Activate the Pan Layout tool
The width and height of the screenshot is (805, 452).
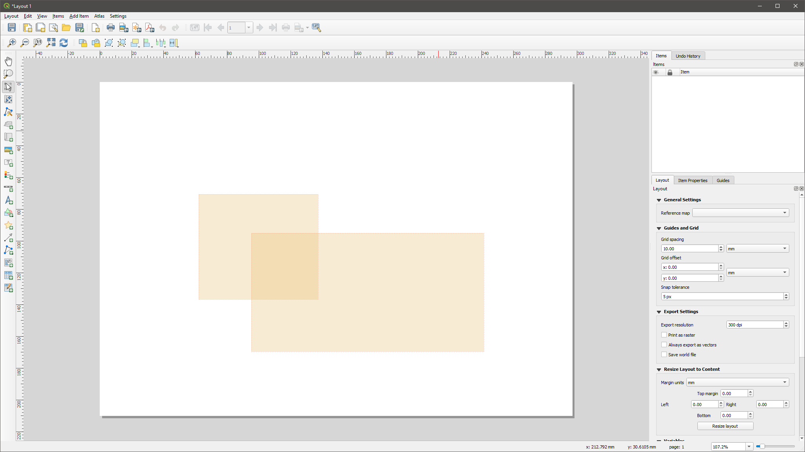point(8,61)
